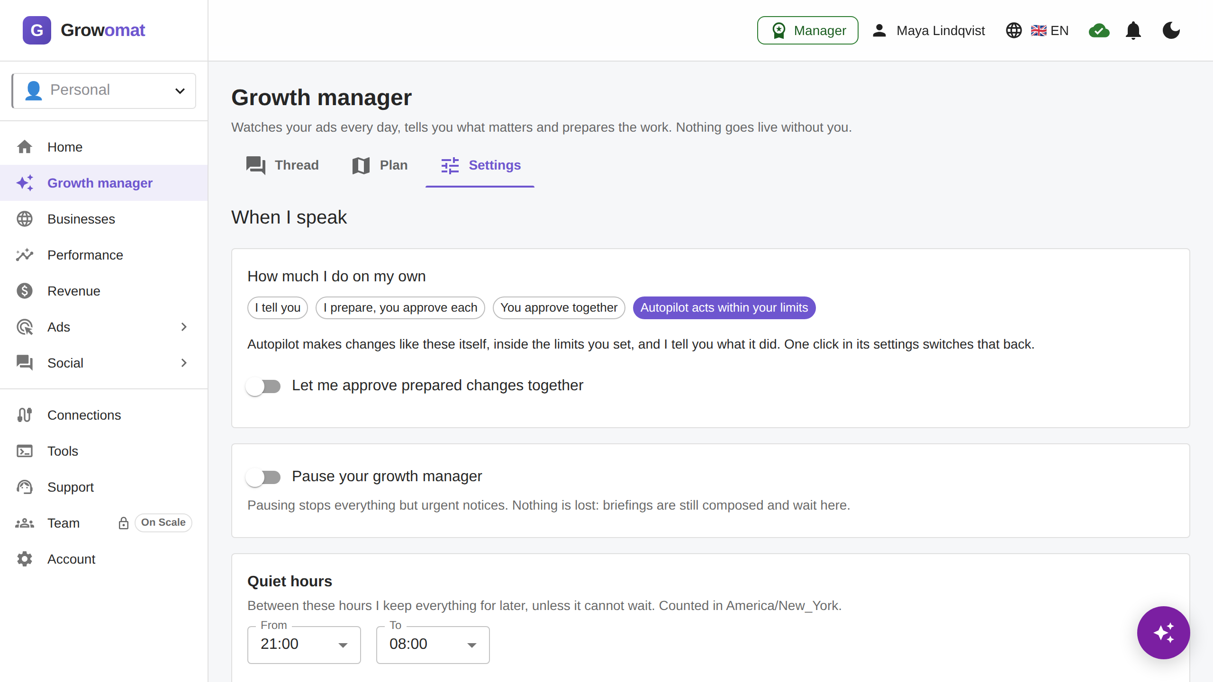Expand the Ads submenu chevron
The width and height of the screenshot is (1213, 682).
pos(184,327)
